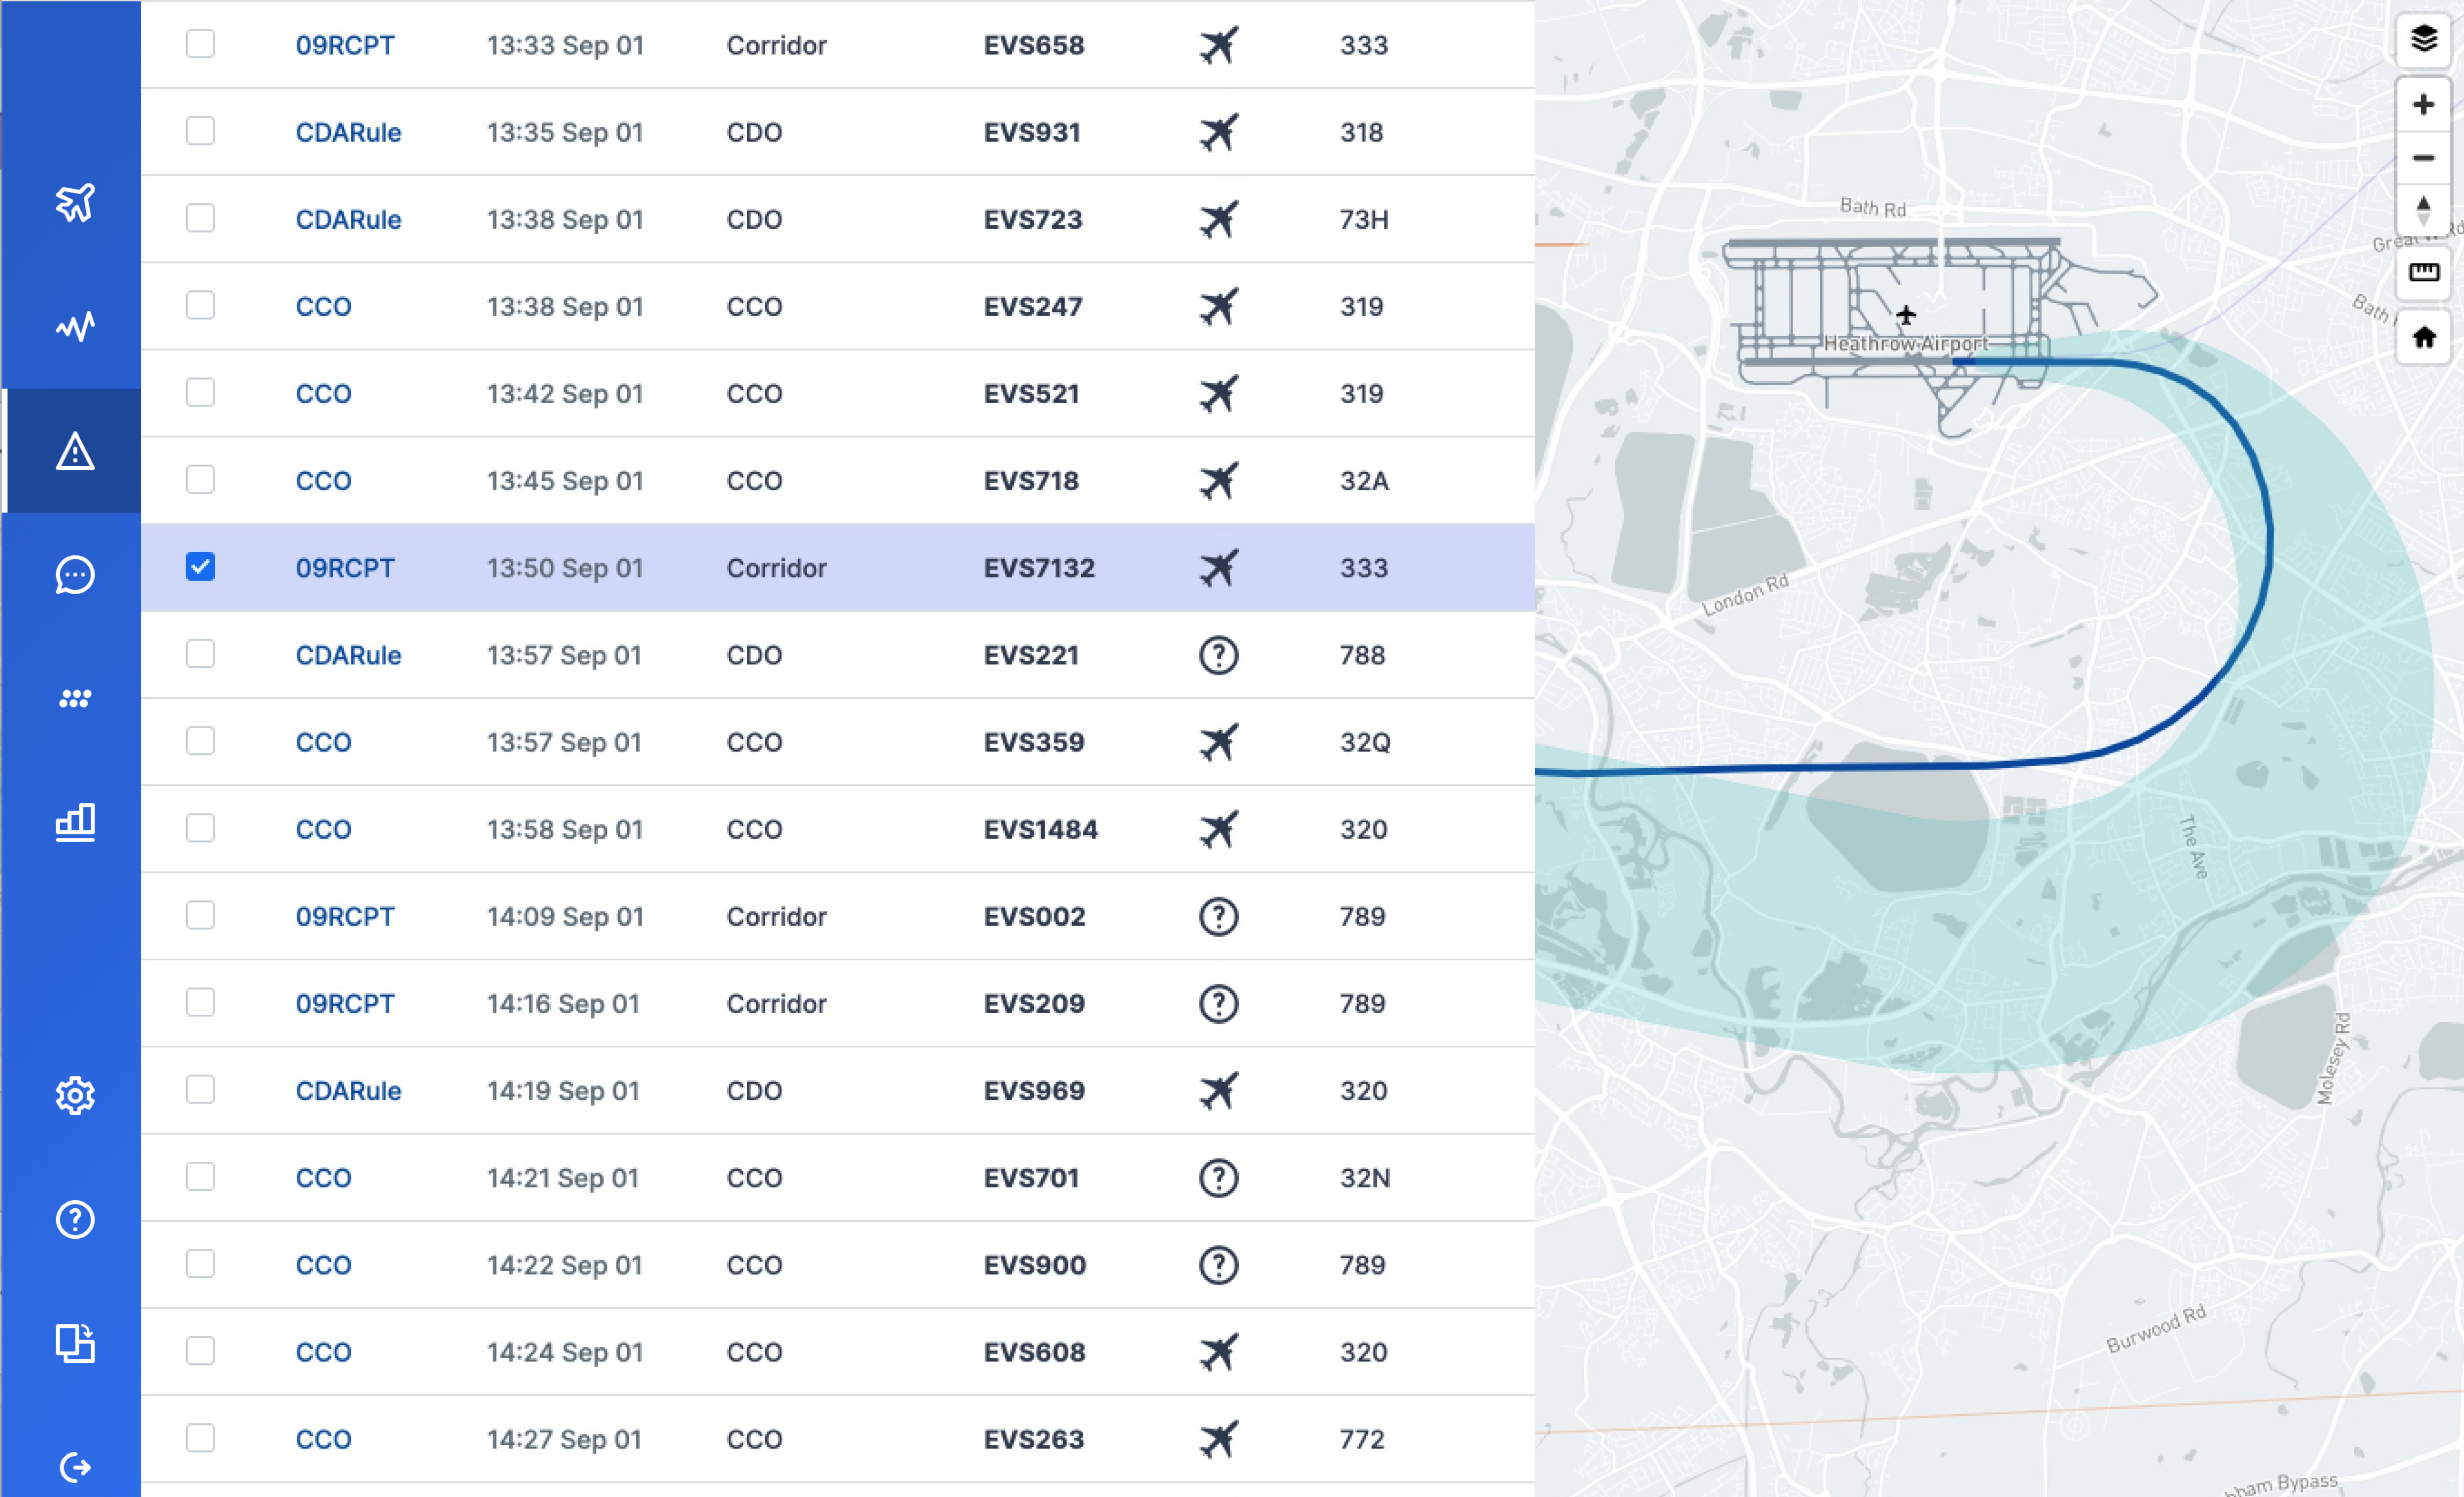Select the warning triangle infringements icon
The image size is (2464, 1497).
(x=75, y=452)
